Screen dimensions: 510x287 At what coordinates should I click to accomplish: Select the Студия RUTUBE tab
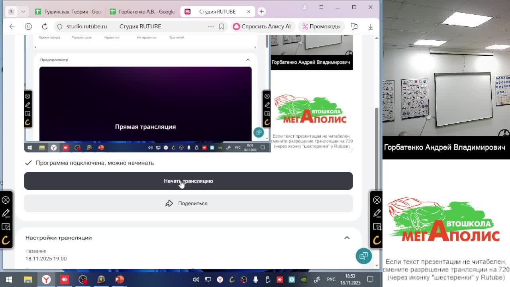217,12
